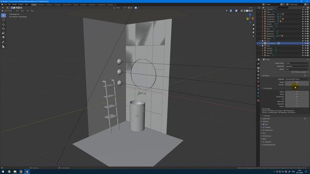The image size is (310, 174).
Task: Toggle the camera view icon
Action: click(x=253, y=32)
